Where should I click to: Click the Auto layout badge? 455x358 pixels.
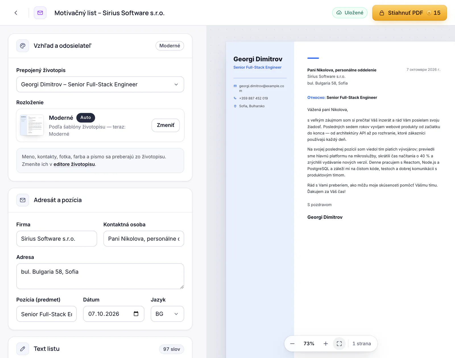coord(86,117)
